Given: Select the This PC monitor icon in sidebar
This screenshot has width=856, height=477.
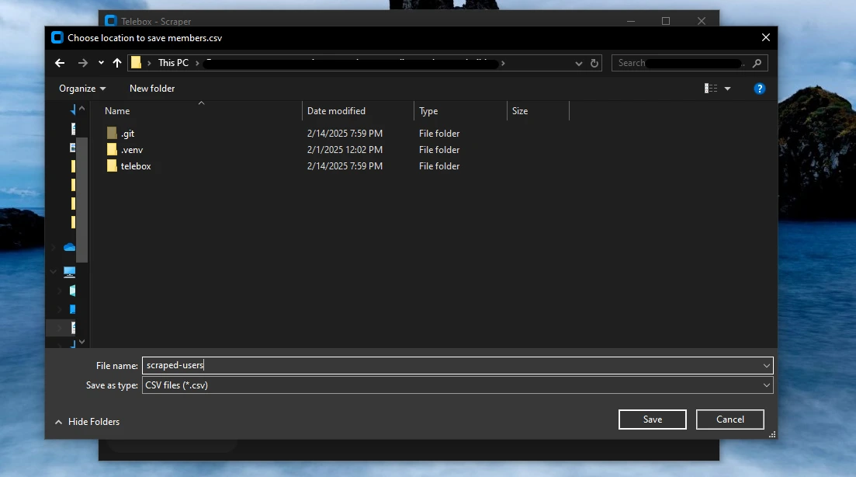Looking at the screenshot, I should [x=69, y=272].
